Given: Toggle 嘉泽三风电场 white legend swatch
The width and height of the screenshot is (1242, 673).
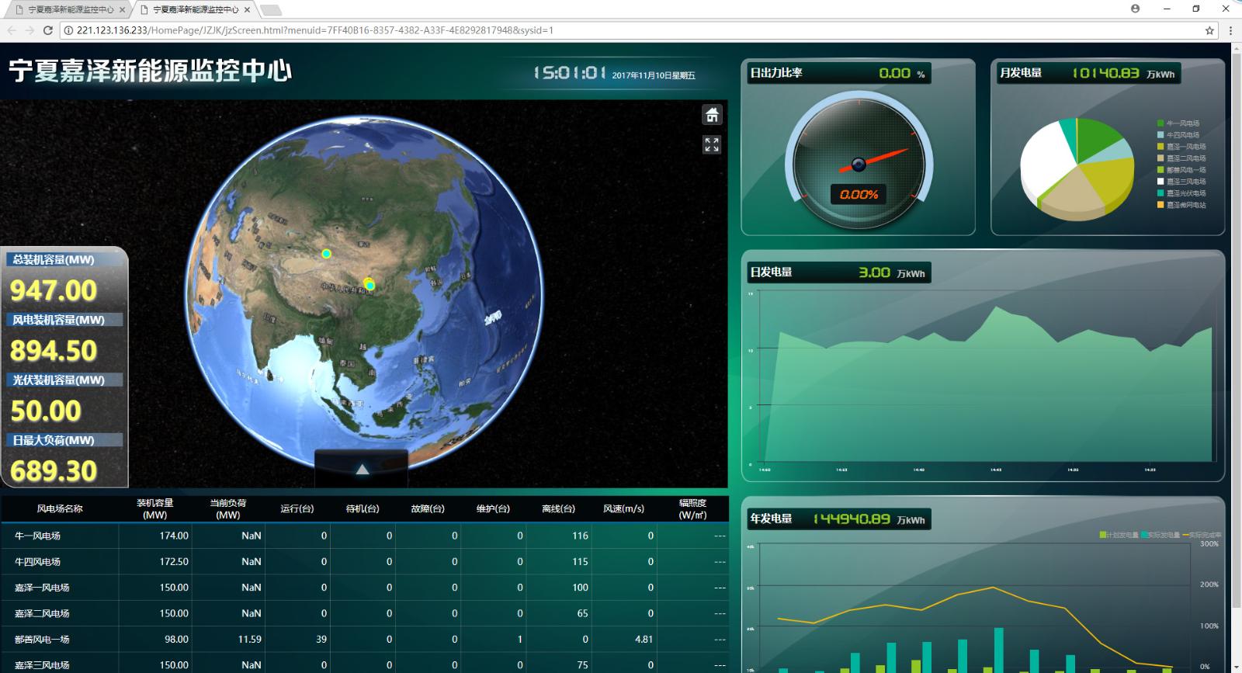Looking at the screenshot, I should [x=1160, y=182].
